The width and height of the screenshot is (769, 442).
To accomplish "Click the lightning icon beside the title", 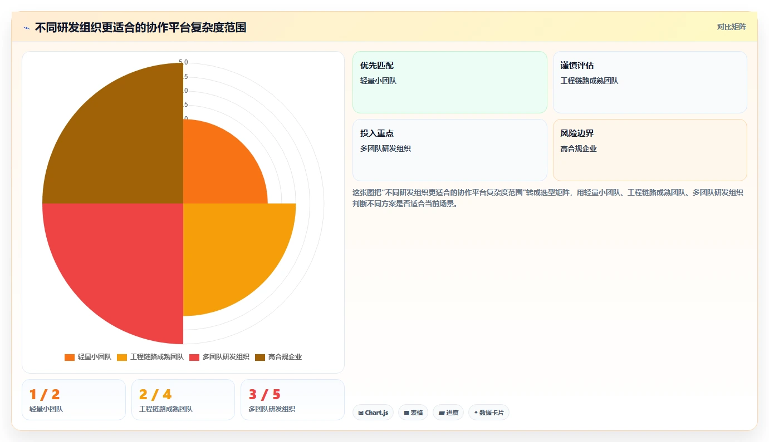I will (x=27, y=27).
